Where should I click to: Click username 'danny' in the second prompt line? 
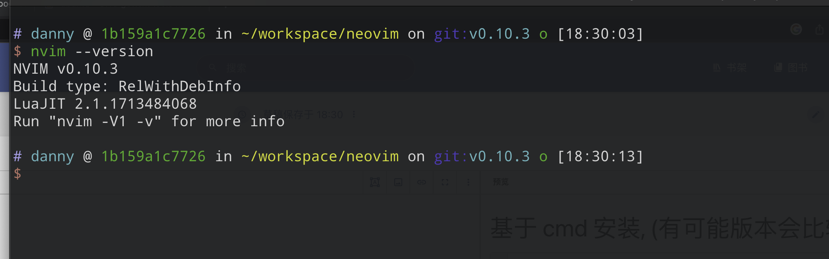[x=53, y=157]
